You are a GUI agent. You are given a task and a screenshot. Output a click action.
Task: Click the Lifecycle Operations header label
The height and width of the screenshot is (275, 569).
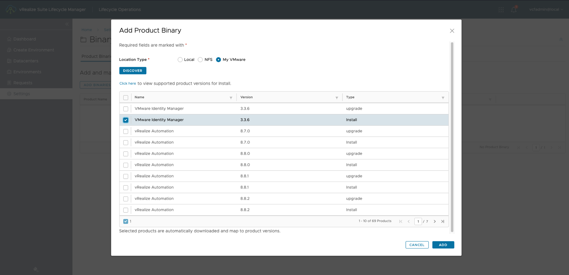click(120, 10)
